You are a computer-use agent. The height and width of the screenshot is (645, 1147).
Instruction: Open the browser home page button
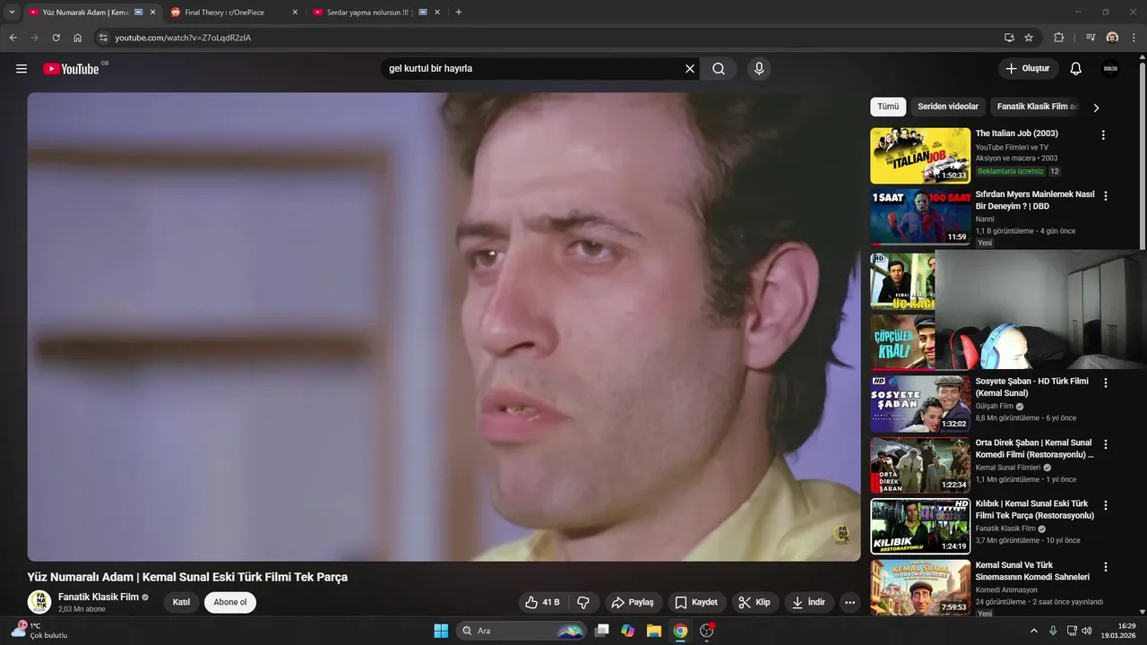point(78,38)
